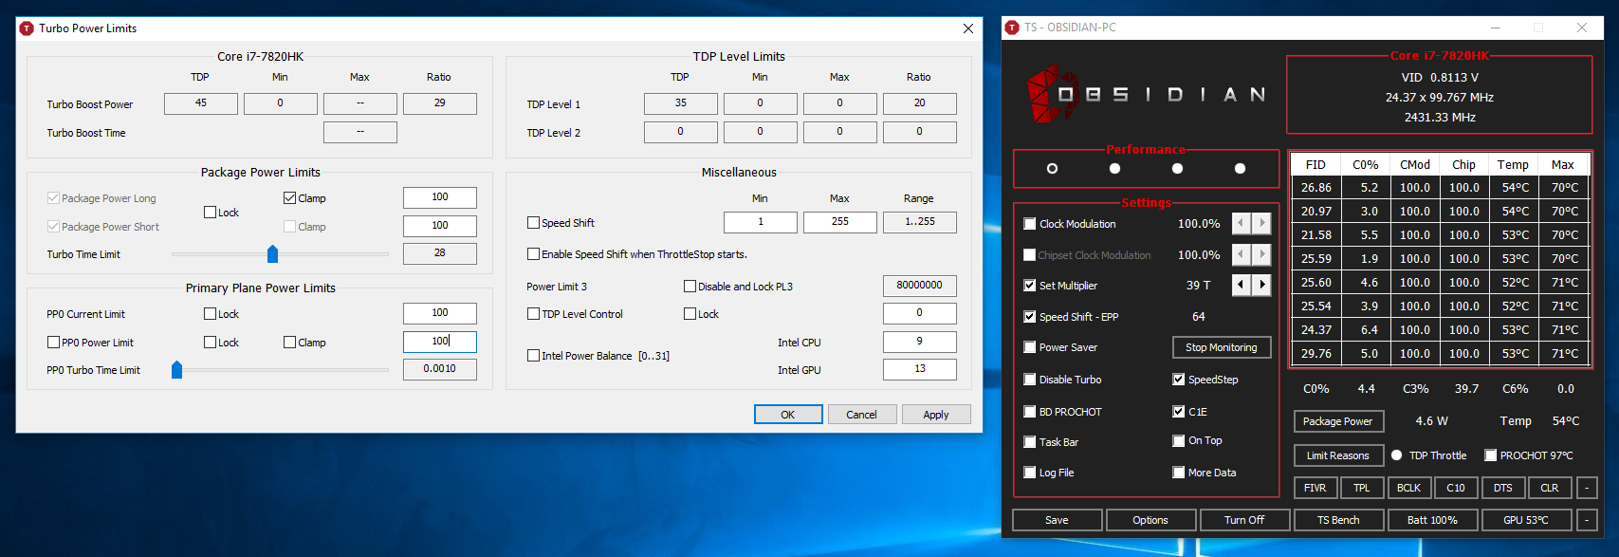
Task: Check the More Data box
Action: (x=1179, y=473)
